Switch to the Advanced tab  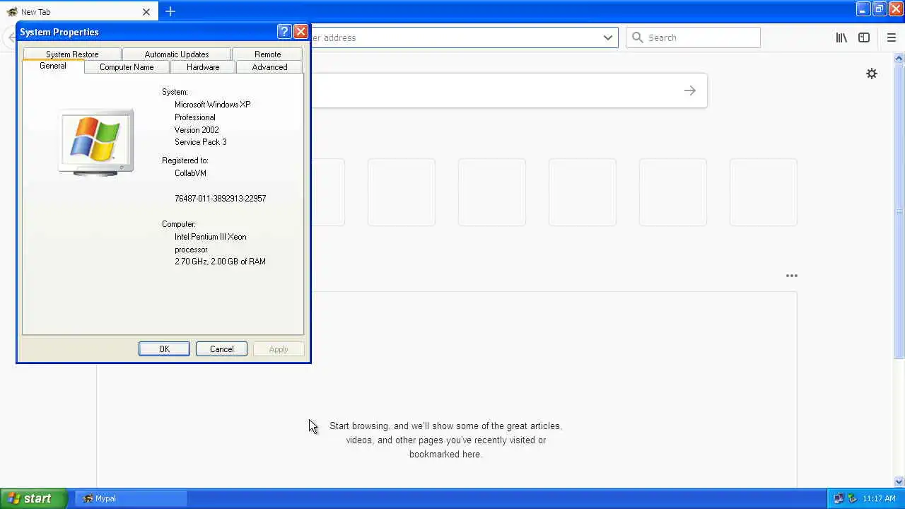click(x=269, y=67)
